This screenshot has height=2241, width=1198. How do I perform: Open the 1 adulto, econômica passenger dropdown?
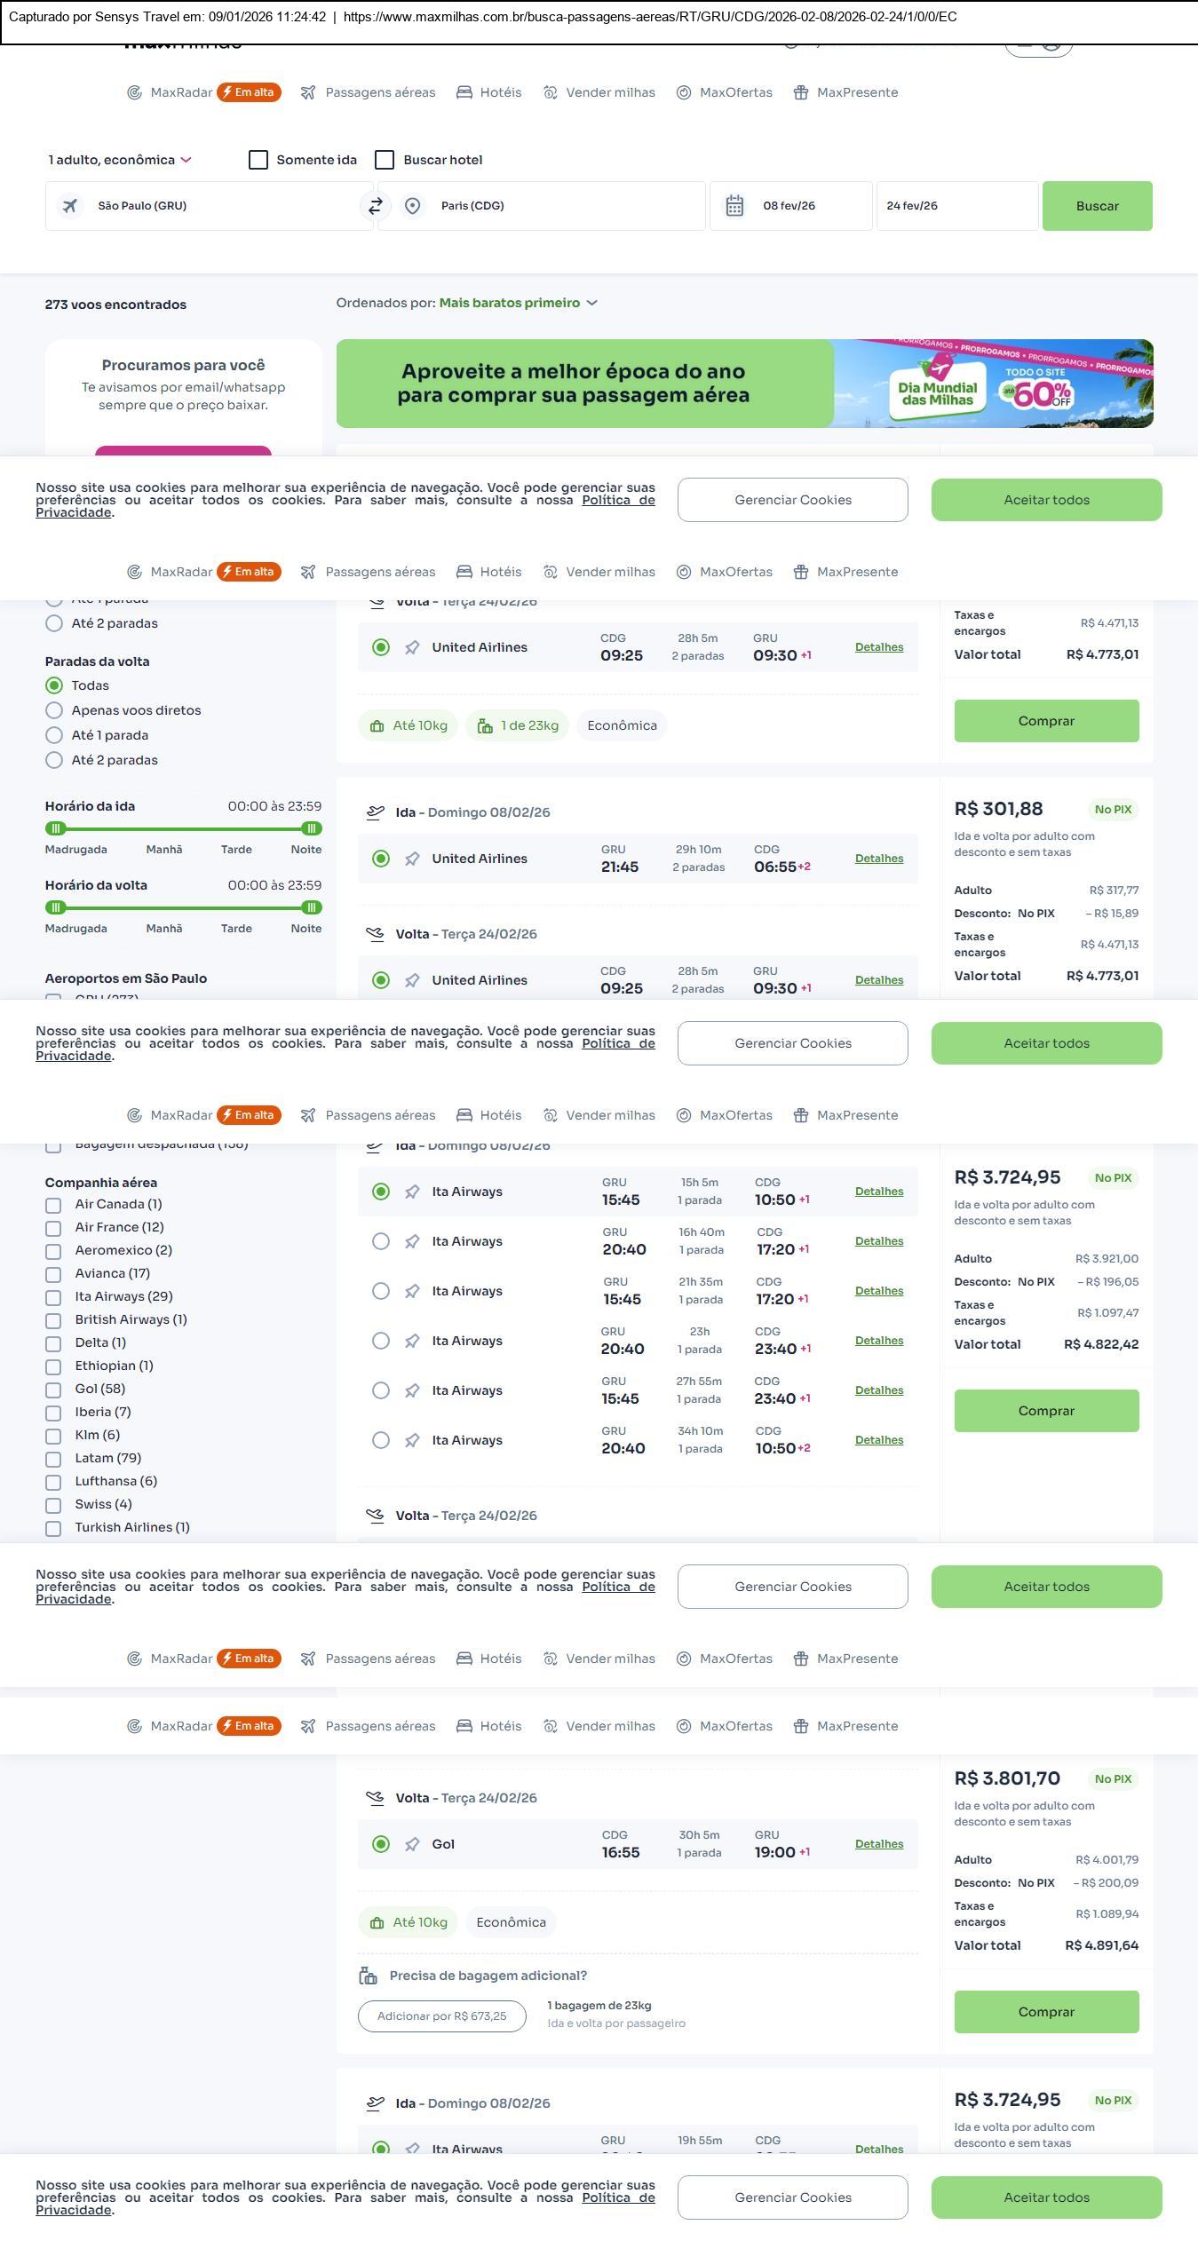click(x=120, y=160)
